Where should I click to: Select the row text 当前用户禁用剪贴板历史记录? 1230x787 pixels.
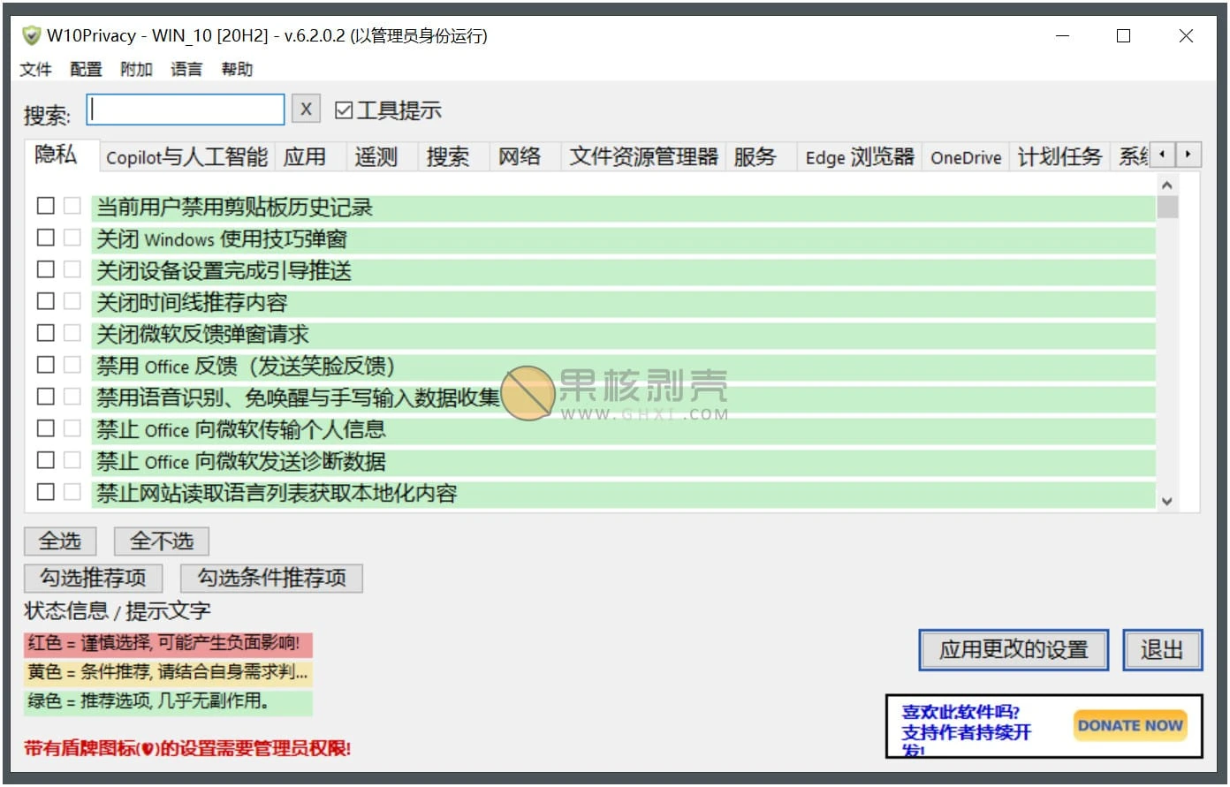tap(234, 208)
